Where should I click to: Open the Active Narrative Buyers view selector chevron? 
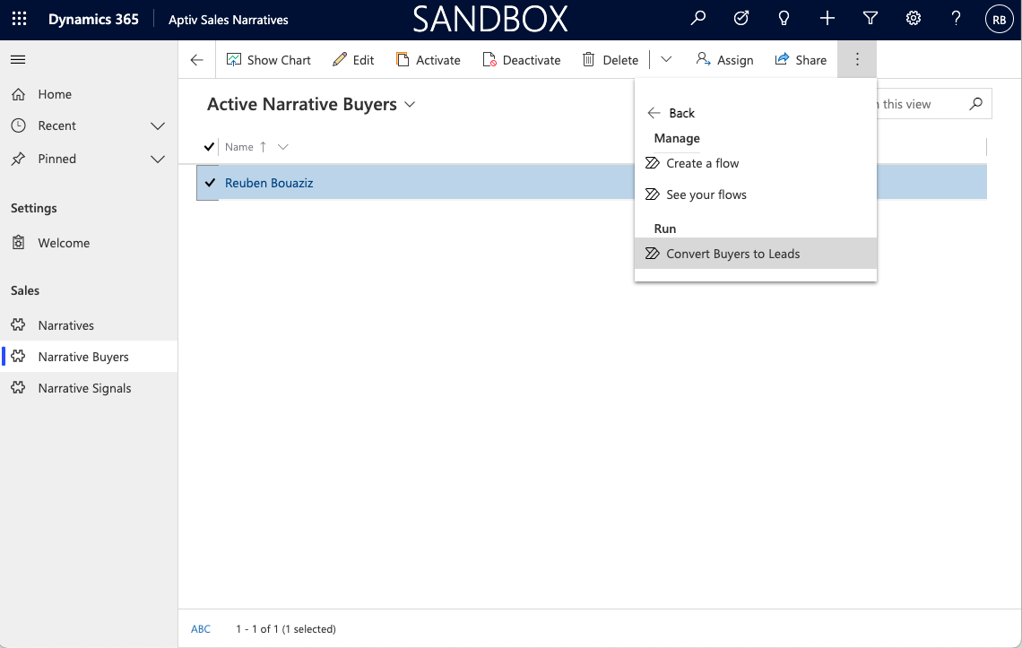pyautogui.click(x=410, y=104)
